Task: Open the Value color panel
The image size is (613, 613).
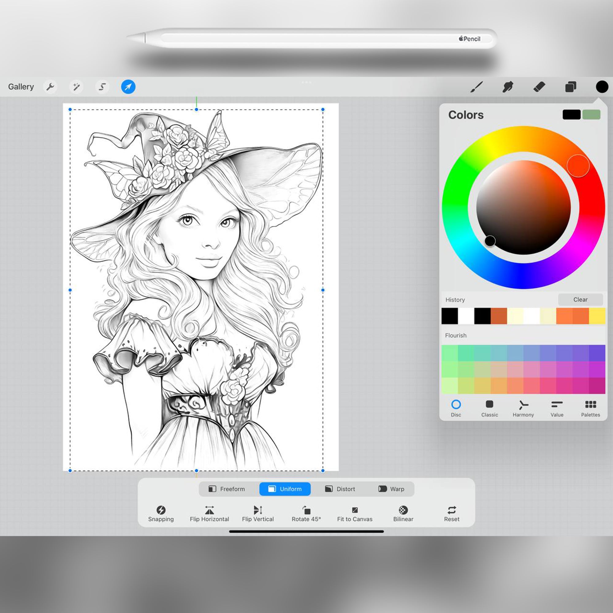Action: 557,409
